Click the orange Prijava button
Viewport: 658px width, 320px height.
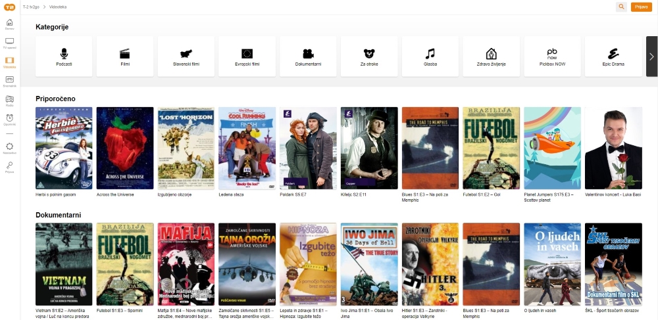point(641,7)
